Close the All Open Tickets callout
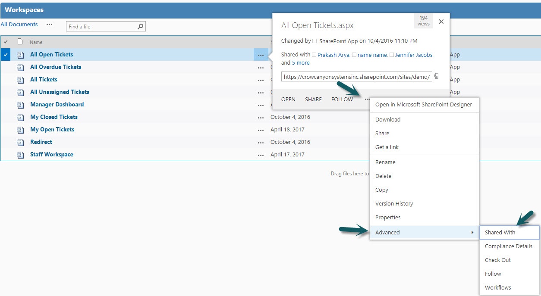 [x=441, y=22]
